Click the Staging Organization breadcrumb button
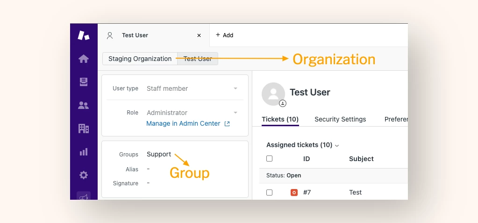The image size is (478, 223). pos(140,59)
